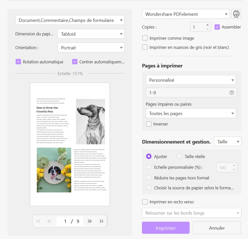This screenshot has height=239, width=248.
Task: Click the Dimensionnement et gestion heading
Action: pos(176,142)
